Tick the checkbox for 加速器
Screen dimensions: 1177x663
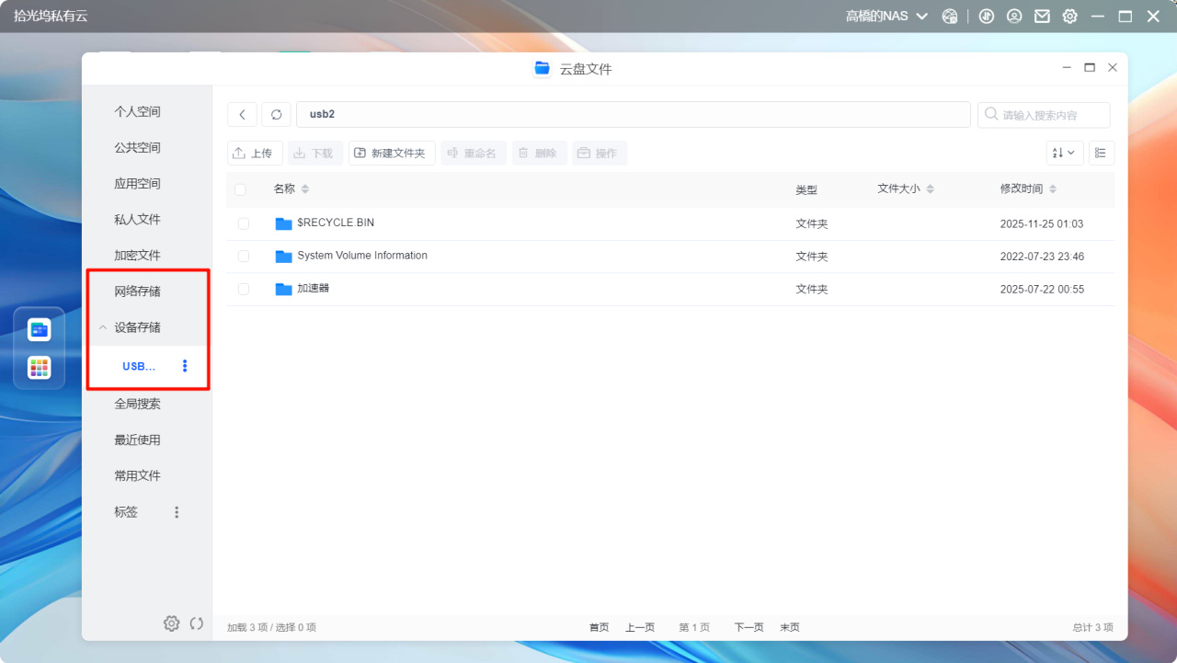(244, 289)
